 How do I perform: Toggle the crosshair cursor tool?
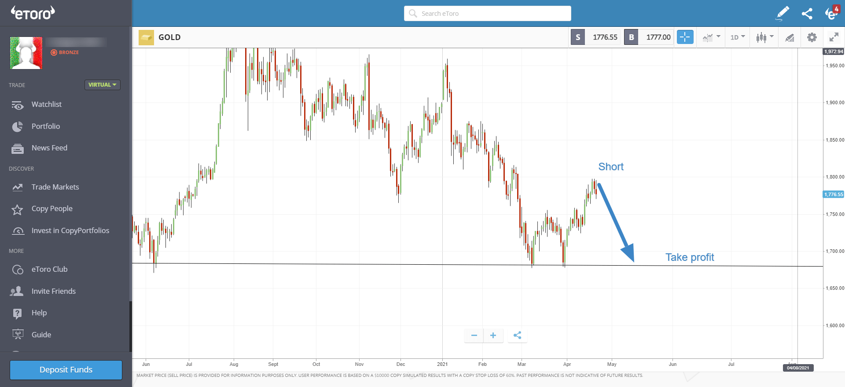click(685, 37)
